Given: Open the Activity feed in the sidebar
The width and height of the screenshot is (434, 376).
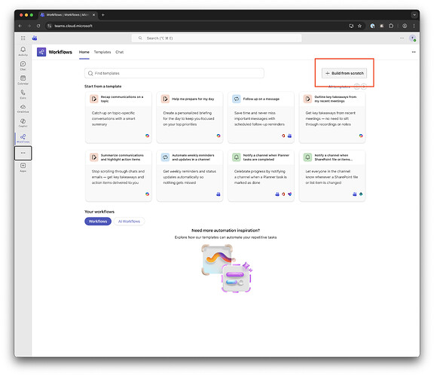Looking at the screenshot, I should coord(23,51).
